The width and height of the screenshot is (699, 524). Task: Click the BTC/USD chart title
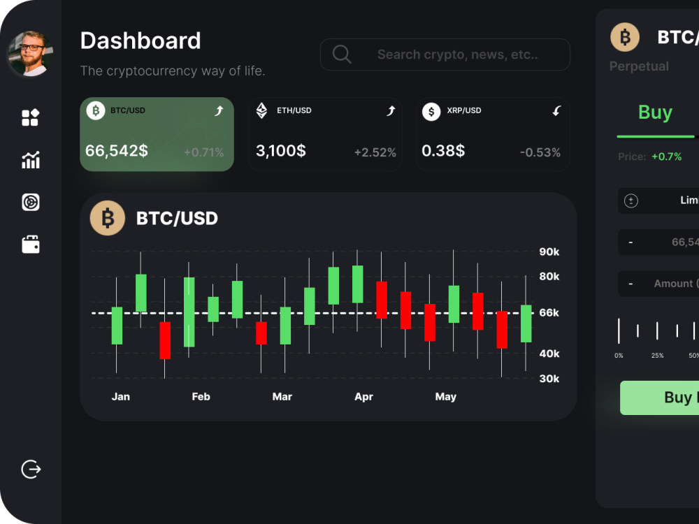pyautogui.click(x=177, y=218)
